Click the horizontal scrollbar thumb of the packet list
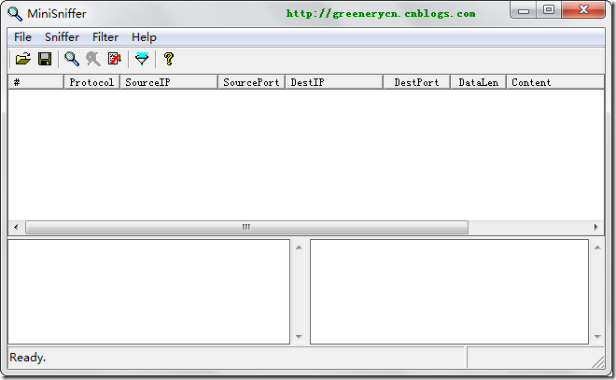This screenshot has height=380, width=616. pos(246,227)
